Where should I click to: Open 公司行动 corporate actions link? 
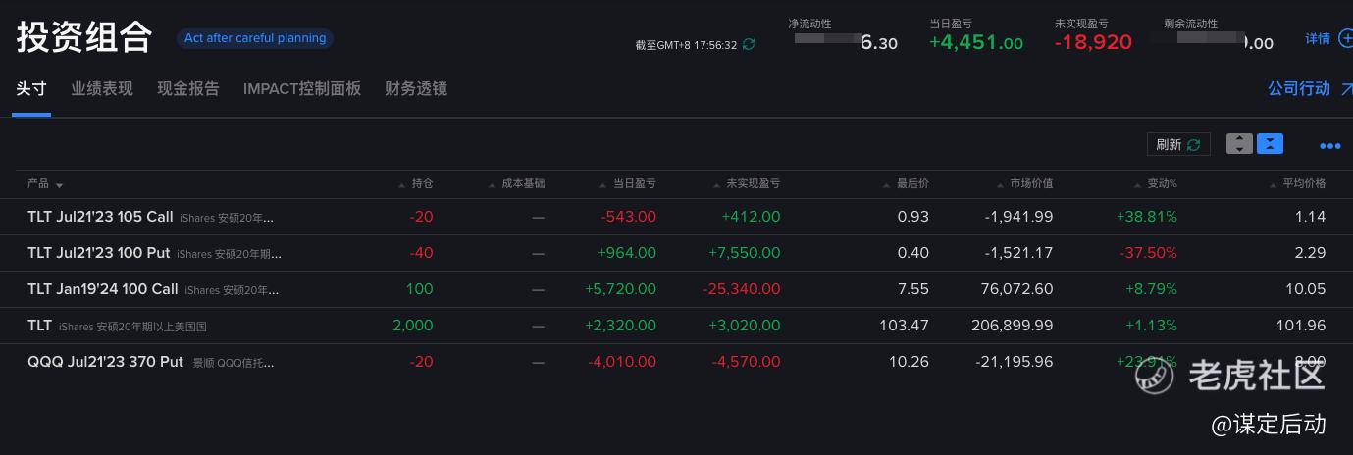click(x=1298, y=88)
